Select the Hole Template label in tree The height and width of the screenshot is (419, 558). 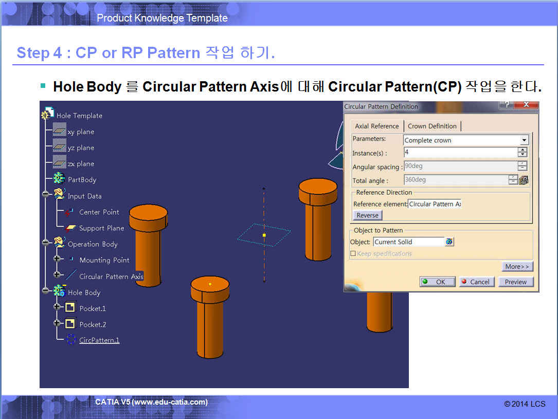[79, 116]
